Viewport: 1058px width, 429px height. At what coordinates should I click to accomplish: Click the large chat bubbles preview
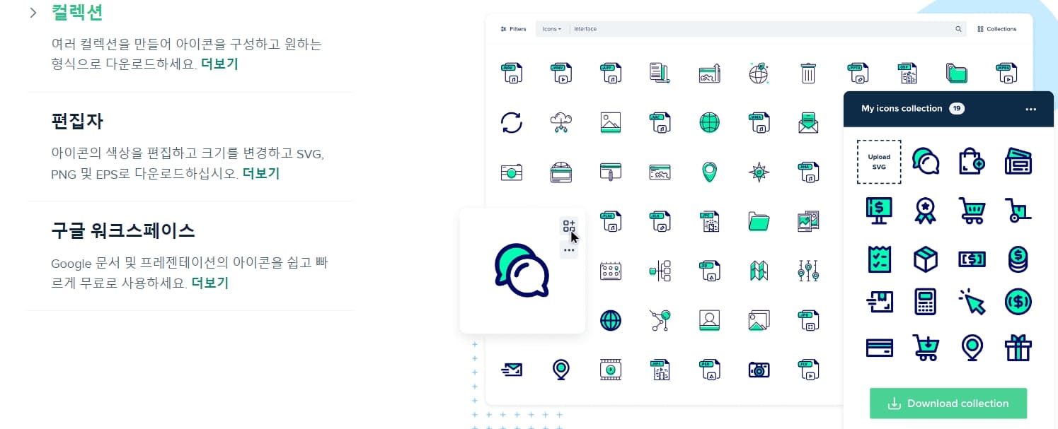[522, 270]
